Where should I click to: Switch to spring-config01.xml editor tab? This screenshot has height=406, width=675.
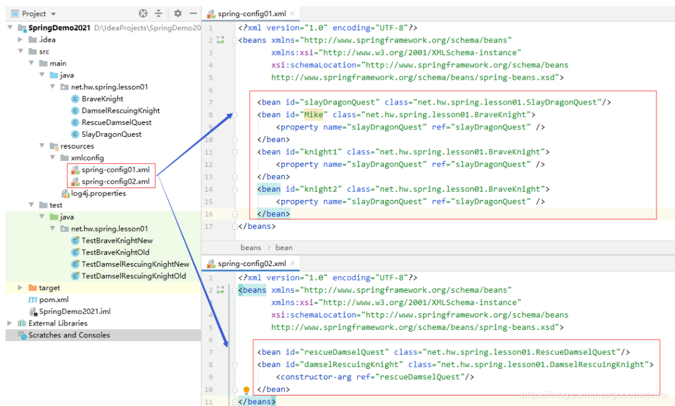(x=251, y=14)
